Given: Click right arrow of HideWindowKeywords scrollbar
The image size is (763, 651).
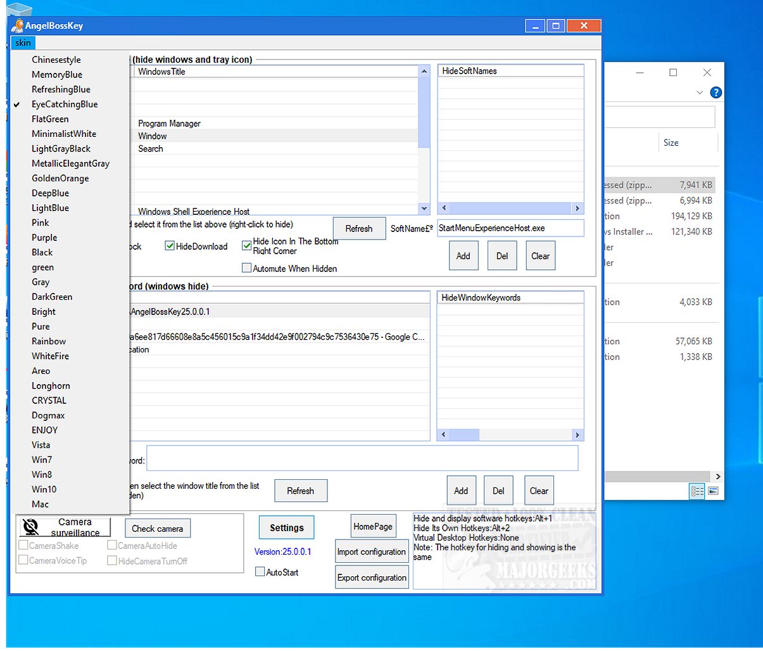Looking at the screenshot, I should pos(577,435).
